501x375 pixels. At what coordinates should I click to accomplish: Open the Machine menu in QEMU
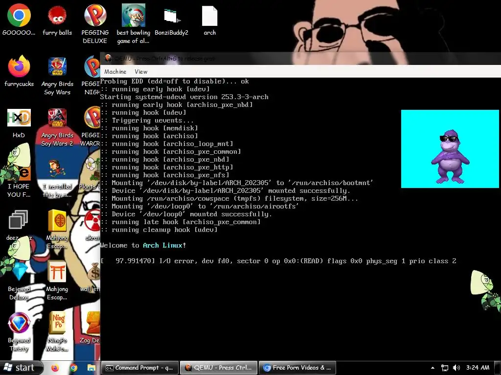[115, 71]
